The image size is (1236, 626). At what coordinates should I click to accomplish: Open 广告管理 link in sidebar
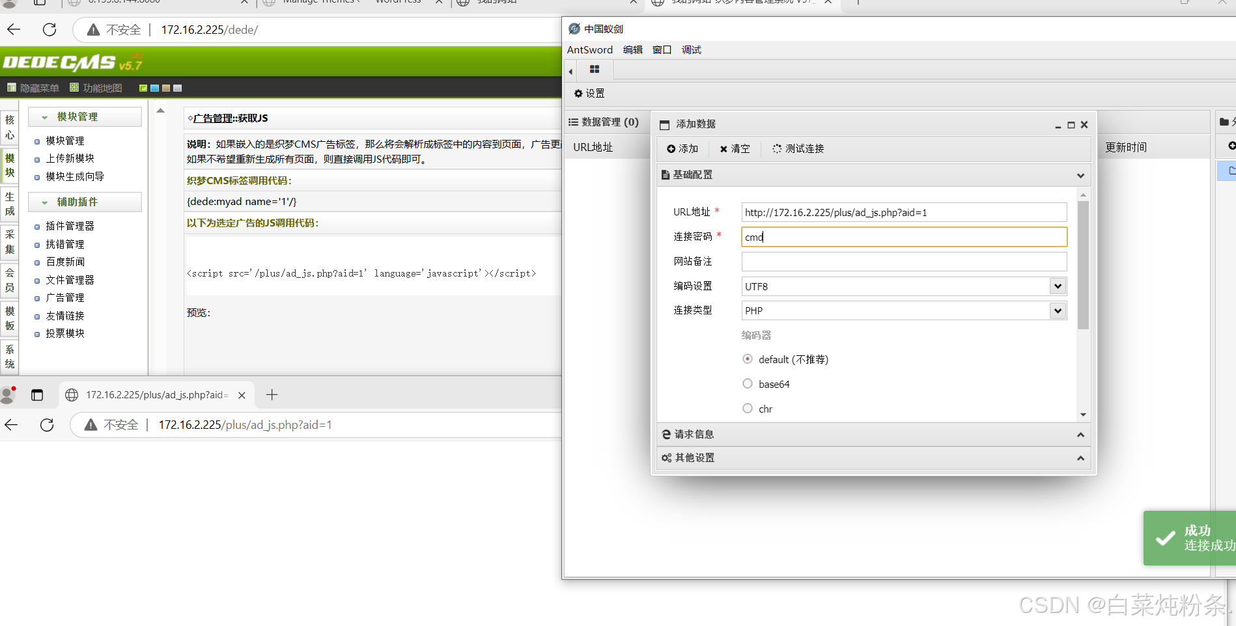[65, 297]
